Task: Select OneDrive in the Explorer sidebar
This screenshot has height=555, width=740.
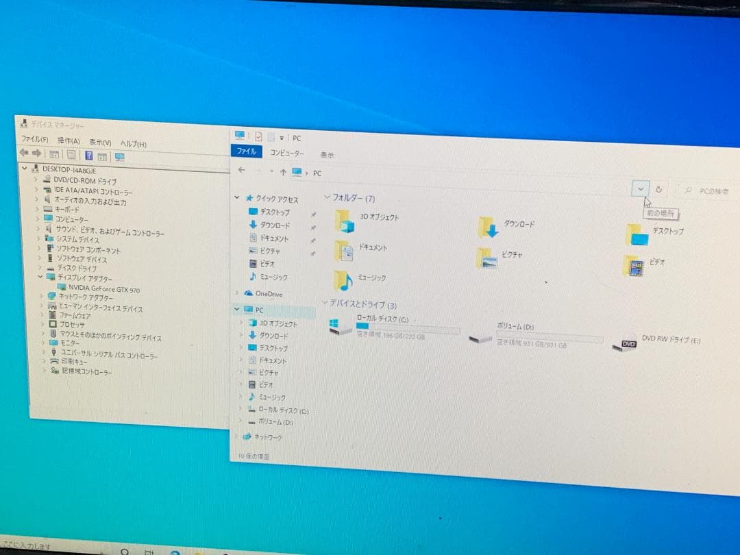Action: tap(271, 294)
